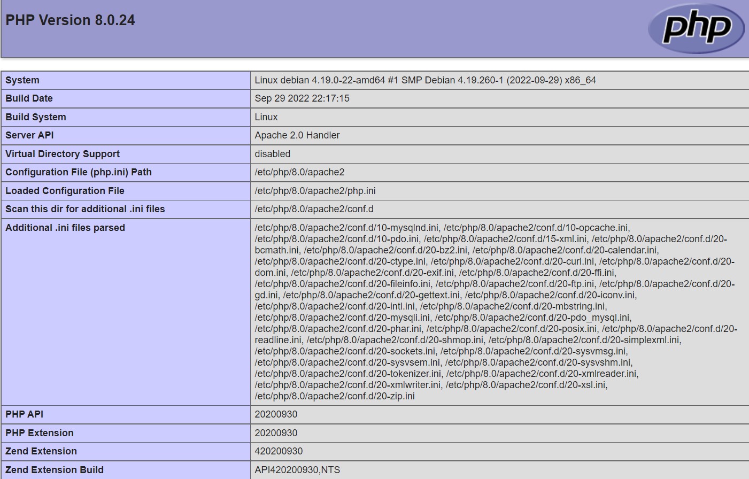Screen dimensions: 749x479
Task: Click the Server API label cell
Action: [x=29, y=135]
